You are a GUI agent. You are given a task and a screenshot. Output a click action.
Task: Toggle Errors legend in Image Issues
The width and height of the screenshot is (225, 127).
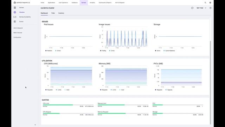tap(112, 51)
